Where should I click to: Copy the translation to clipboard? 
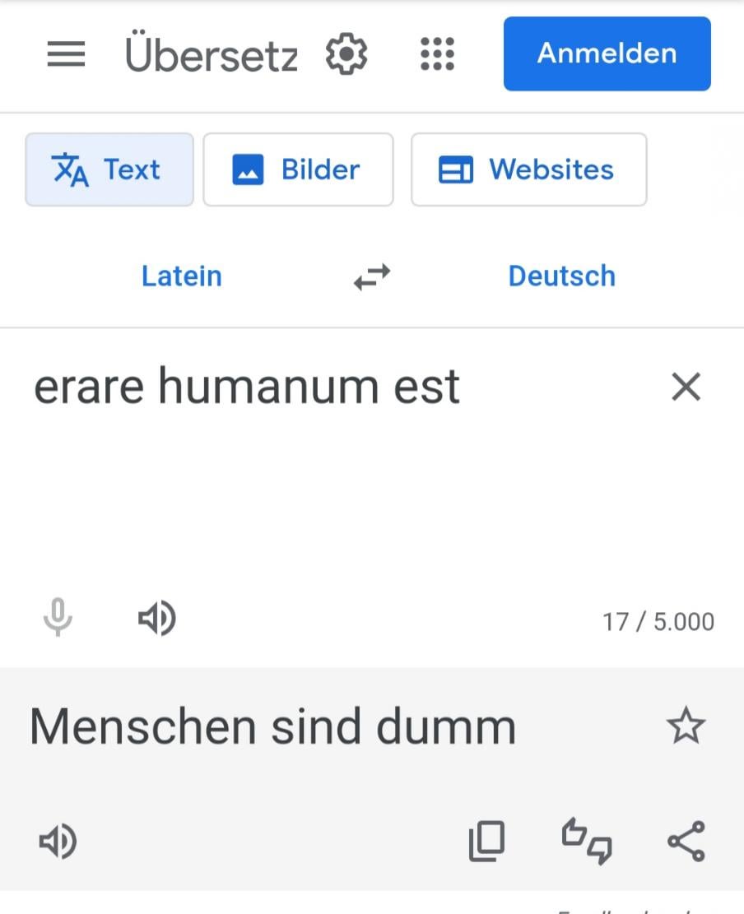click(x=487, y=841)
